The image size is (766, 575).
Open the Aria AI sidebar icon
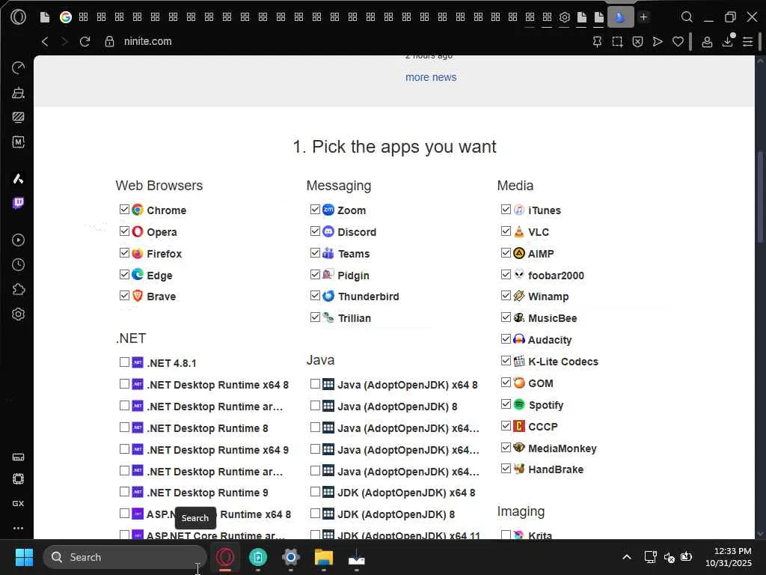point(18,178)
